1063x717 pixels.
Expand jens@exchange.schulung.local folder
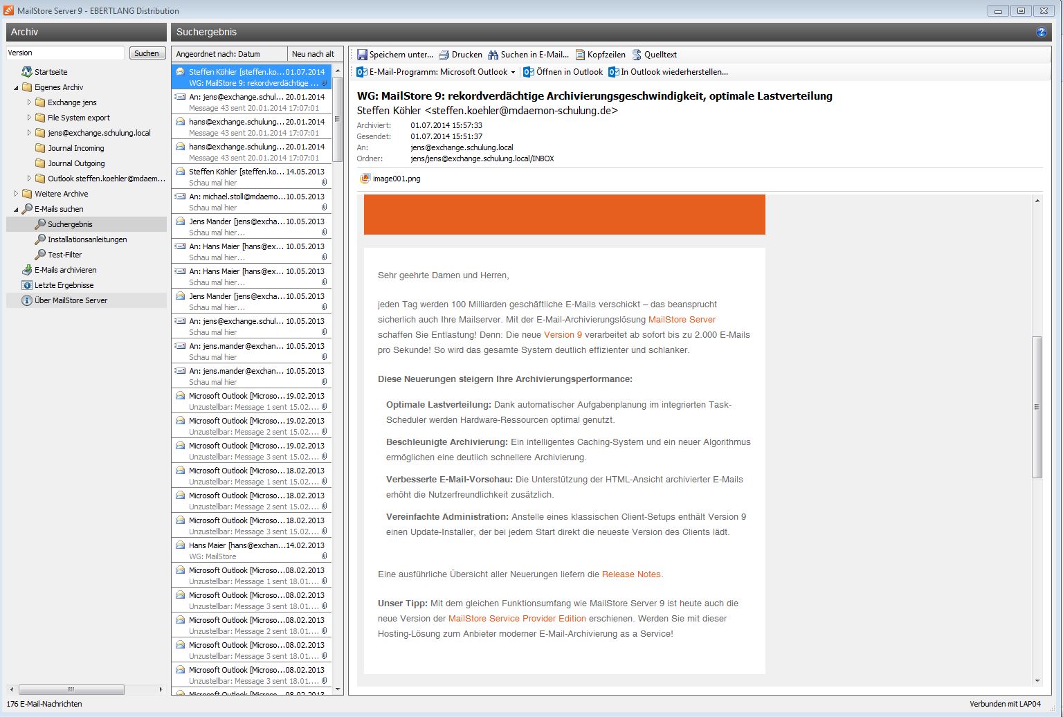point(29,133)
